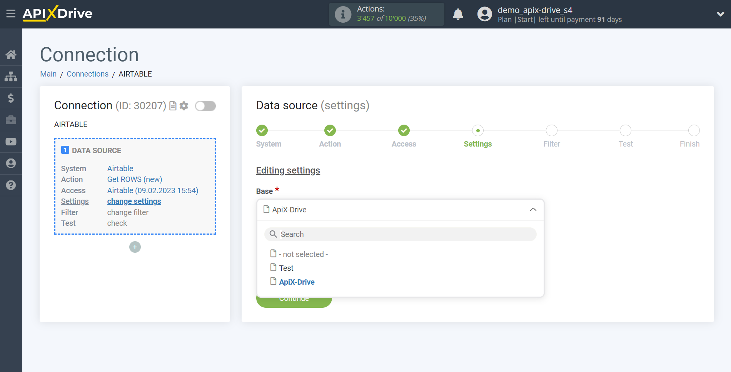The height and width of the screenshot is (372, 731).
Task: Click the change settings link
Action: tap(134, 201)
